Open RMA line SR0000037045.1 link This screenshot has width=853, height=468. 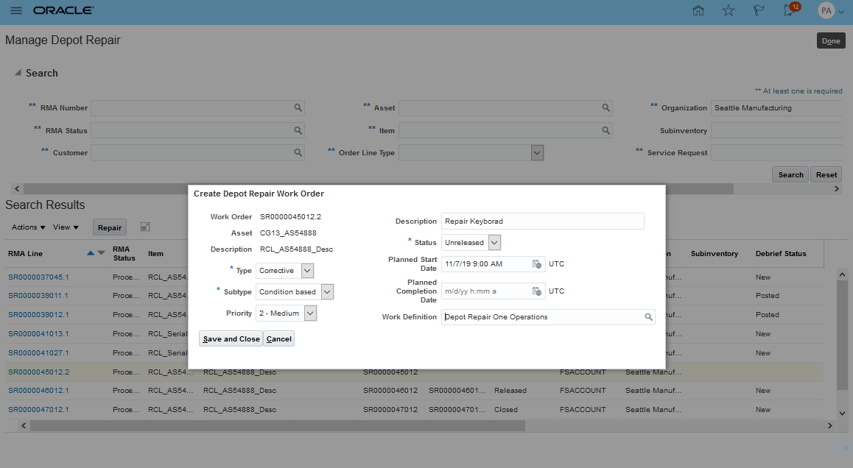point(38,277)
